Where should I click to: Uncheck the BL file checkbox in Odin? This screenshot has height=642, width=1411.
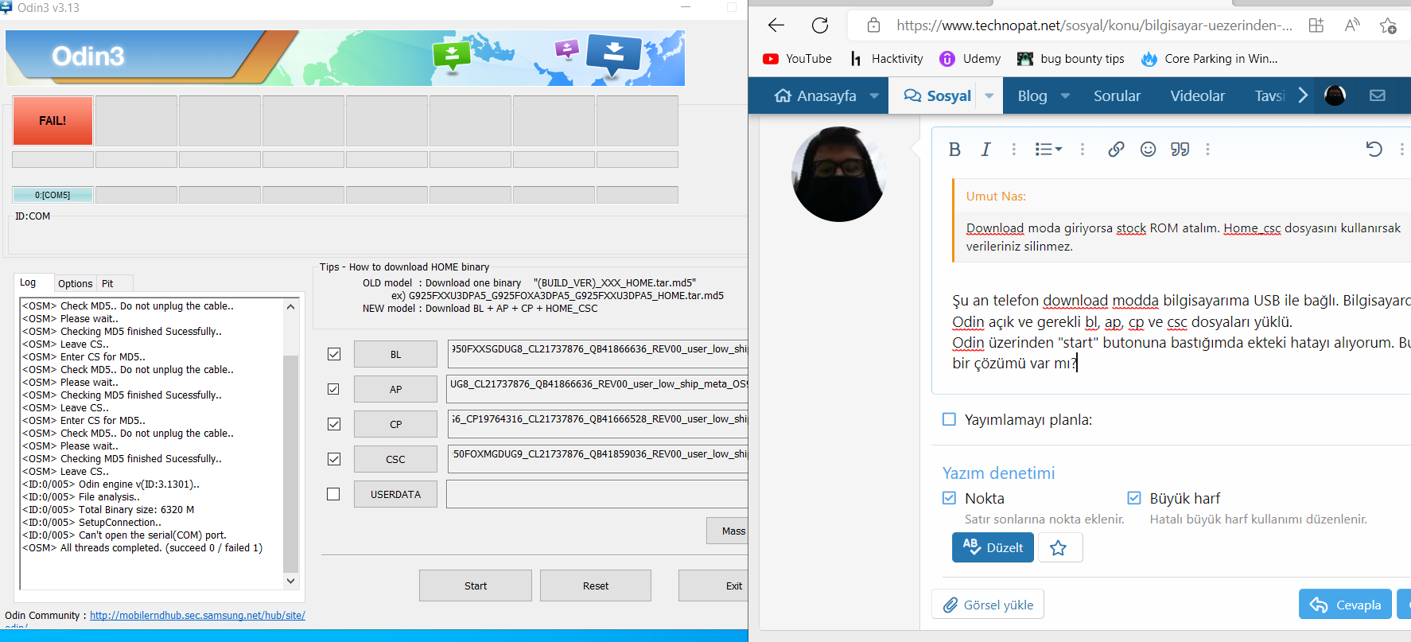pyautogui.click(x=334, y=354)
